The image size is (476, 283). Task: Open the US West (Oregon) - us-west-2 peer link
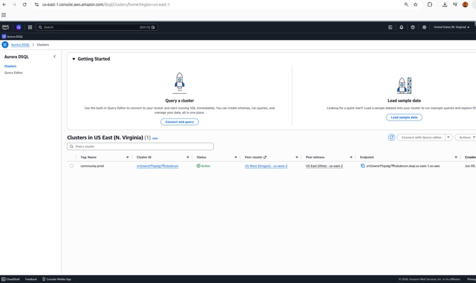pos(266,166)
